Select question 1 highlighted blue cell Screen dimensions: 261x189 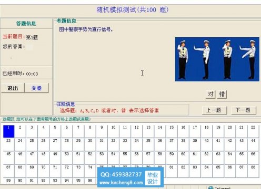[x=8, y=131]
